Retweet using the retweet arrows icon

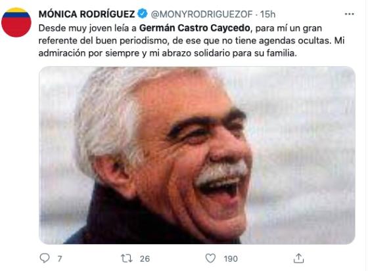[x=127, y=259]
